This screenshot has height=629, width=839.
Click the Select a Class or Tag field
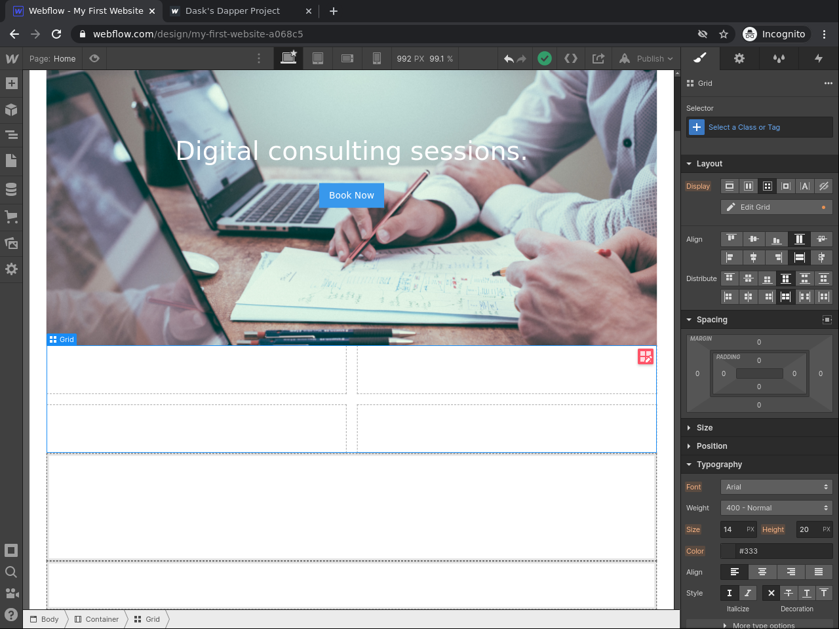click(760, 127)
